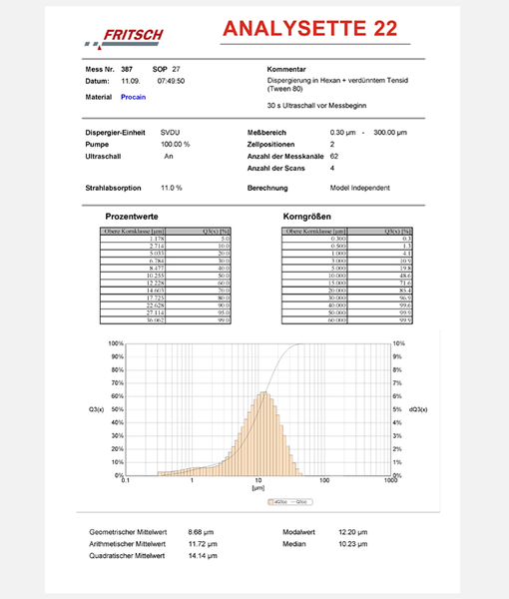Screen dimensions: 509x599
Task: Click the [µm] x-axis unit label
Action: pos(258,488)
